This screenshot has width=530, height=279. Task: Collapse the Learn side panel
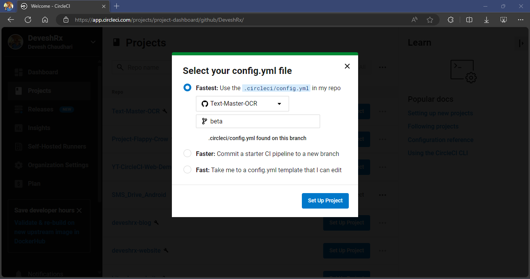[x=521, y=43]
